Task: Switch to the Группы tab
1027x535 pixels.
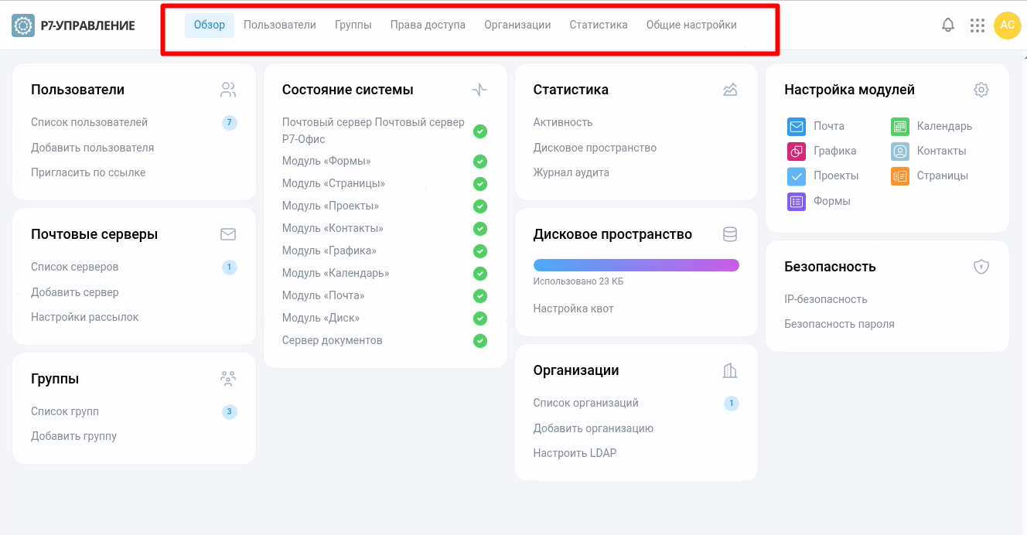Action: click(353, 25)
